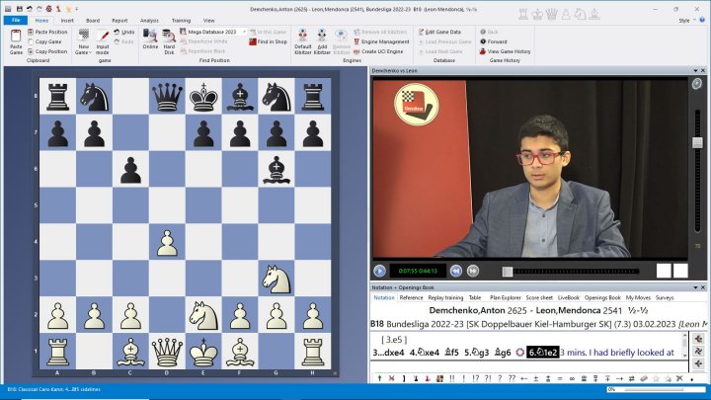This screenshot has height=400, width=711.
Task: Open the Online database search icon
Action: click(x=150, y=40)
